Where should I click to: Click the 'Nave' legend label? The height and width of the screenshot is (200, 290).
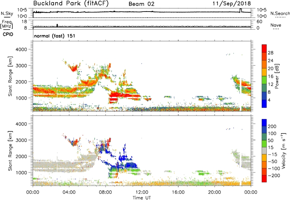click(x=276, y=25)
